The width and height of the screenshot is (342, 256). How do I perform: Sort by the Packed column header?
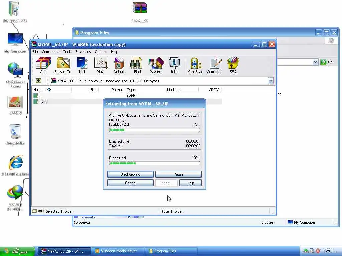(112, 89)
